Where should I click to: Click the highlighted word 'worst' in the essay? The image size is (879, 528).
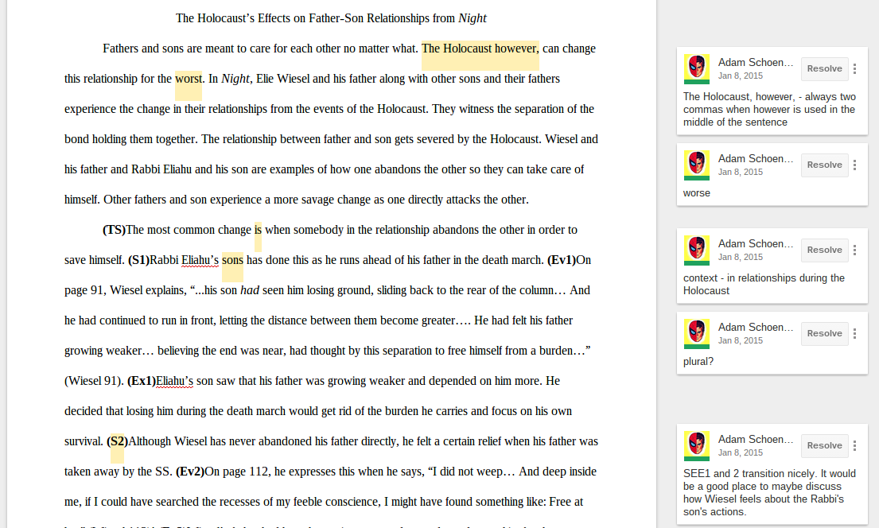[x=189, y=79]
